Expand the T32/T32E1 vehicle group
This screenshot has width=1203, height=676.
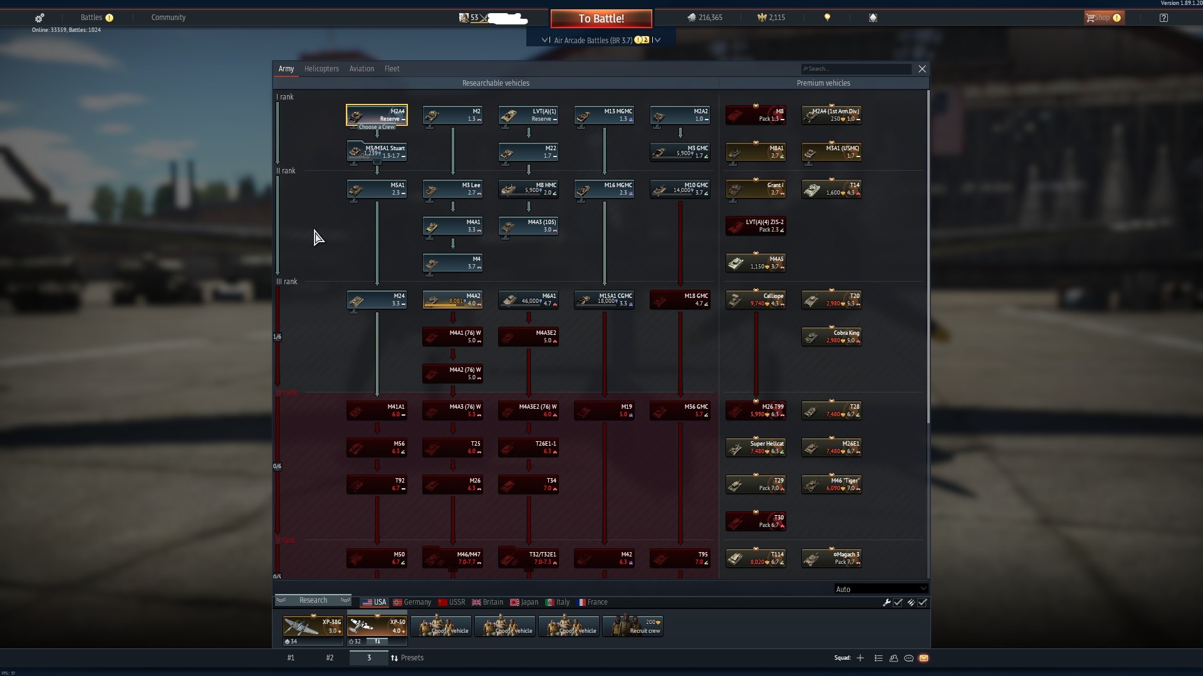pyautogui.click(x=528, y=558)
